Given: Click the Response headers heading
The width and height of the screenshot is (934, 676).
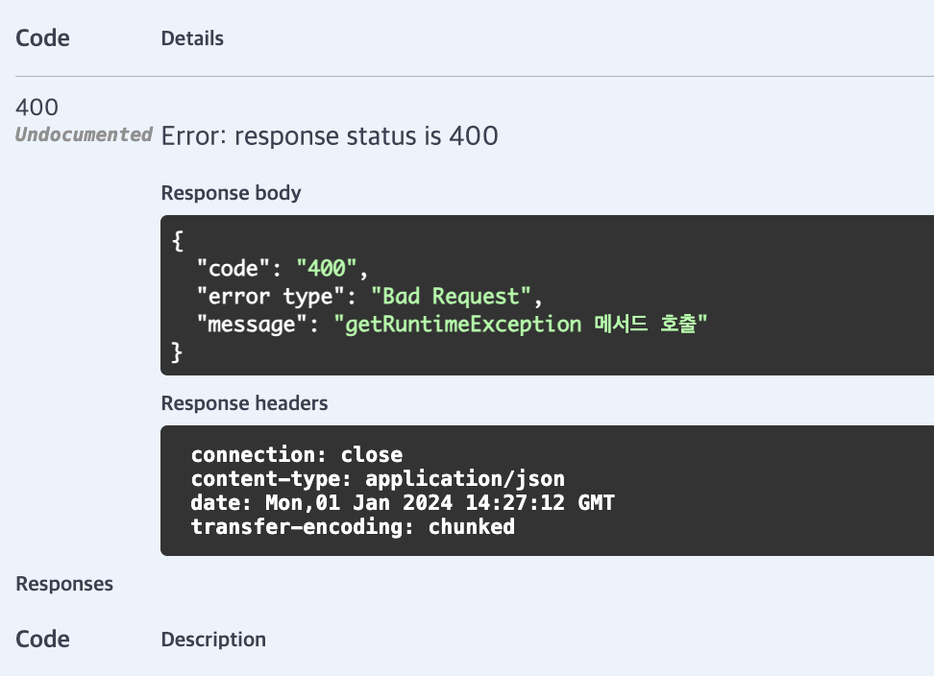Looking at the screenshot, I should [244, 403].
